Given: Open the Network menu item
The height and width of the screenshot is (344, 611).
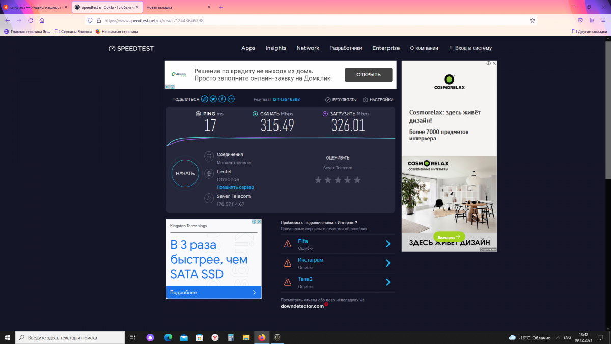Looking at the screenshot, I should tap(308, 48).
